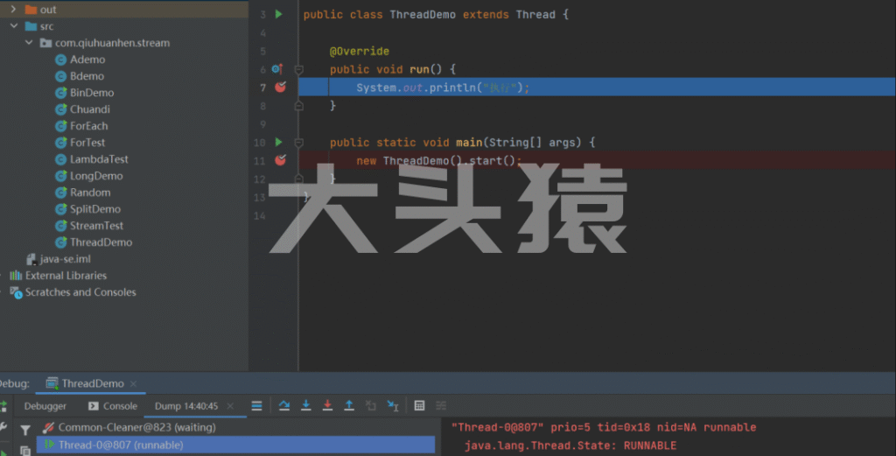Click the External Libraries icon
This screenshot has width=896, height=456.
click(16, 276)
